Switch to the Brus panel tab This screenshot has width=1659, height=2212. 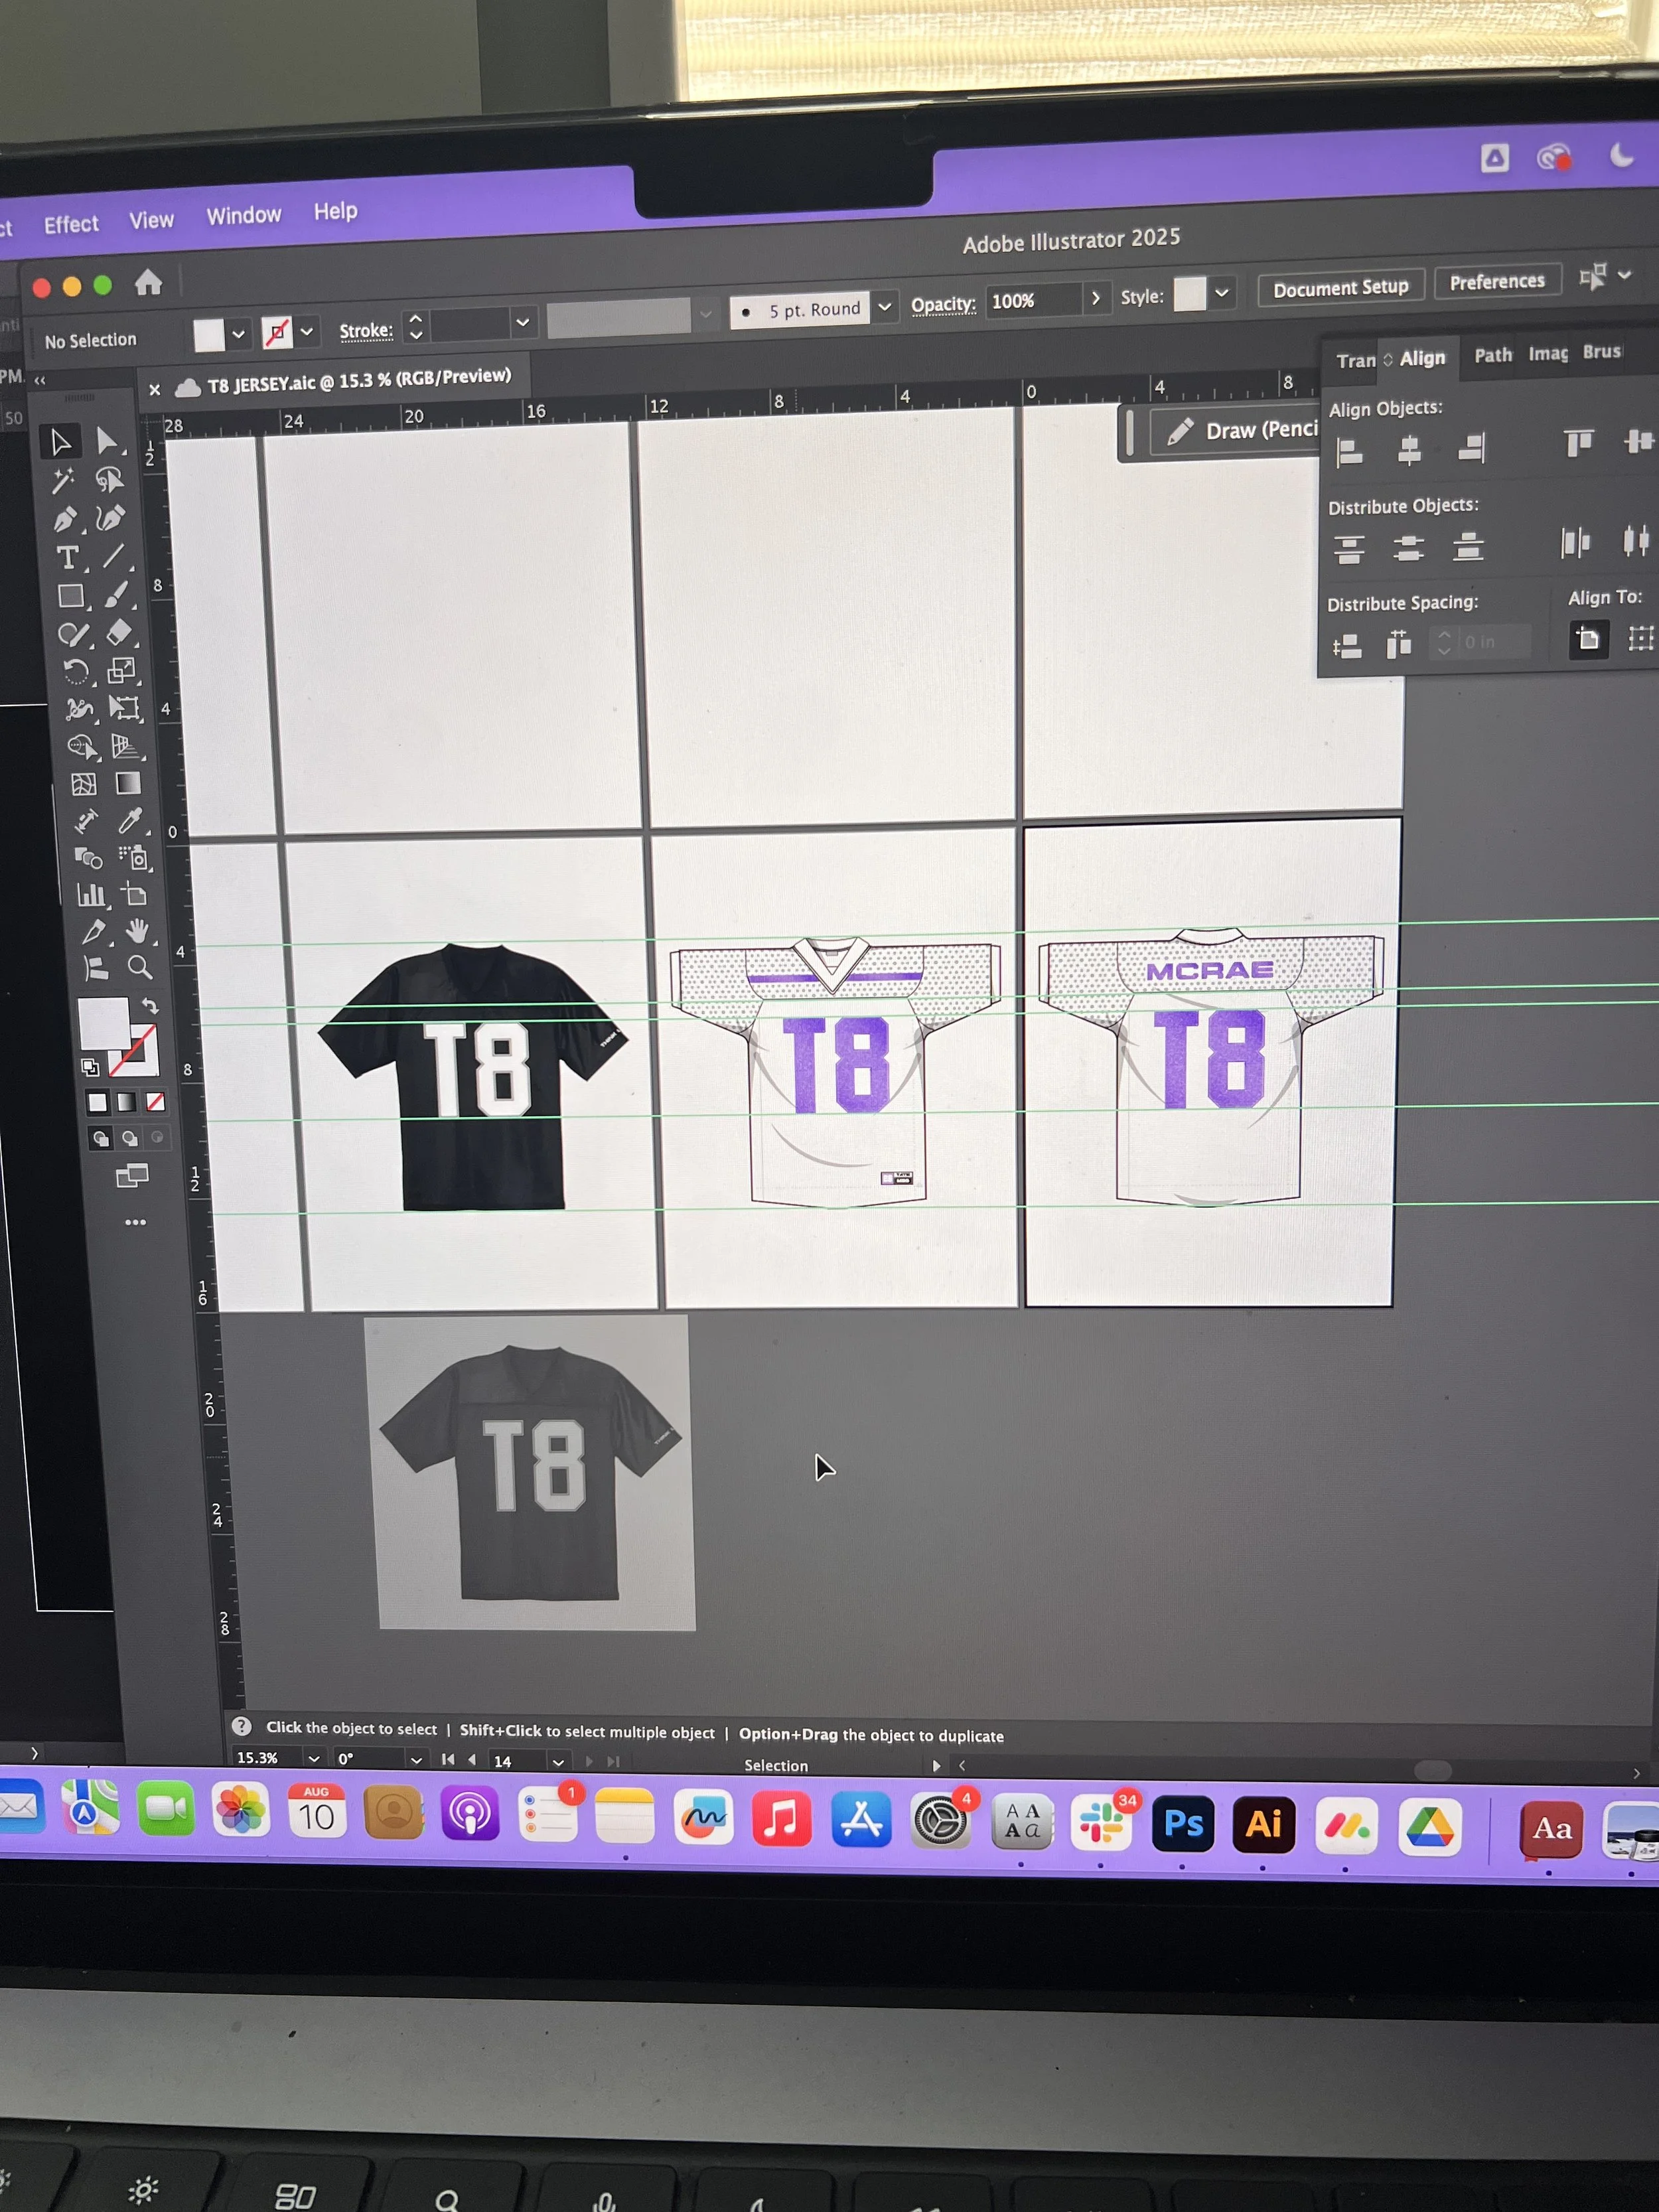click(x=1601, y=351)
